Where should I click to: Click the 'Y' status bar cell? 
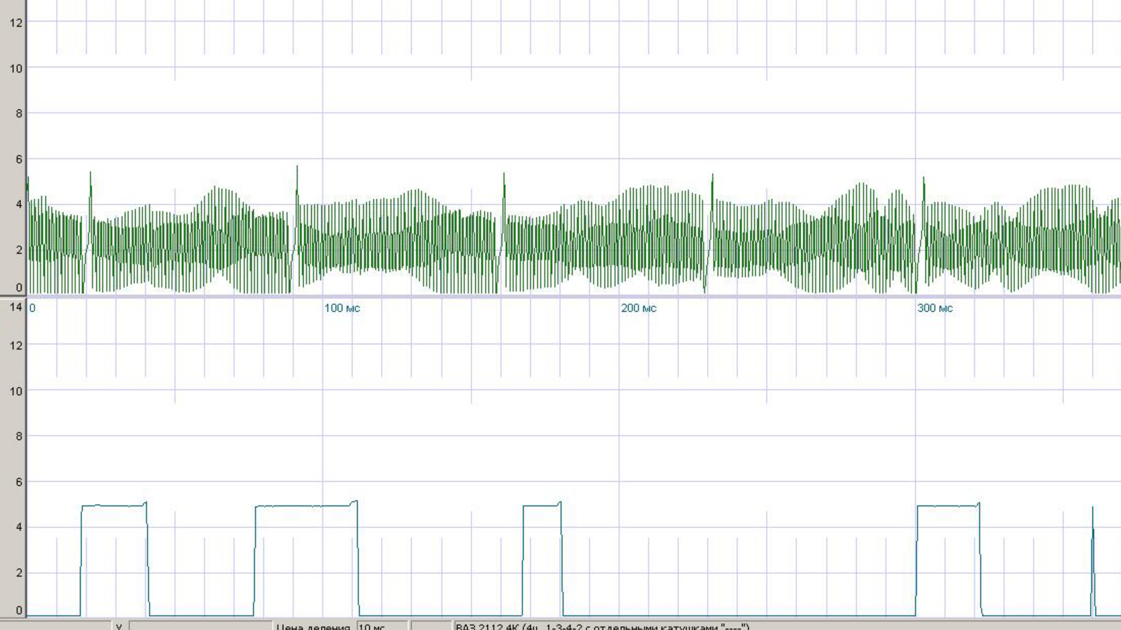[119, 626]
